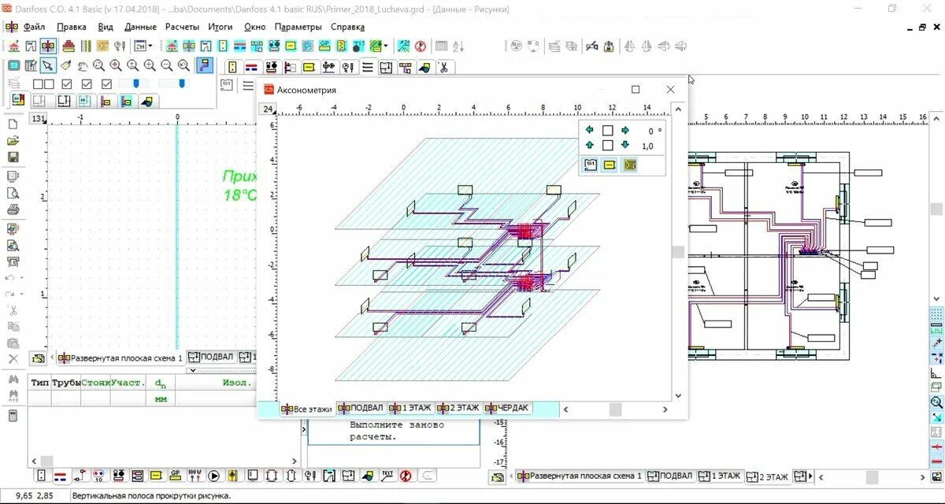The width and height of the screenshot is (945, 504).
Task: Click the second blue slider handle
Action: 182,83
